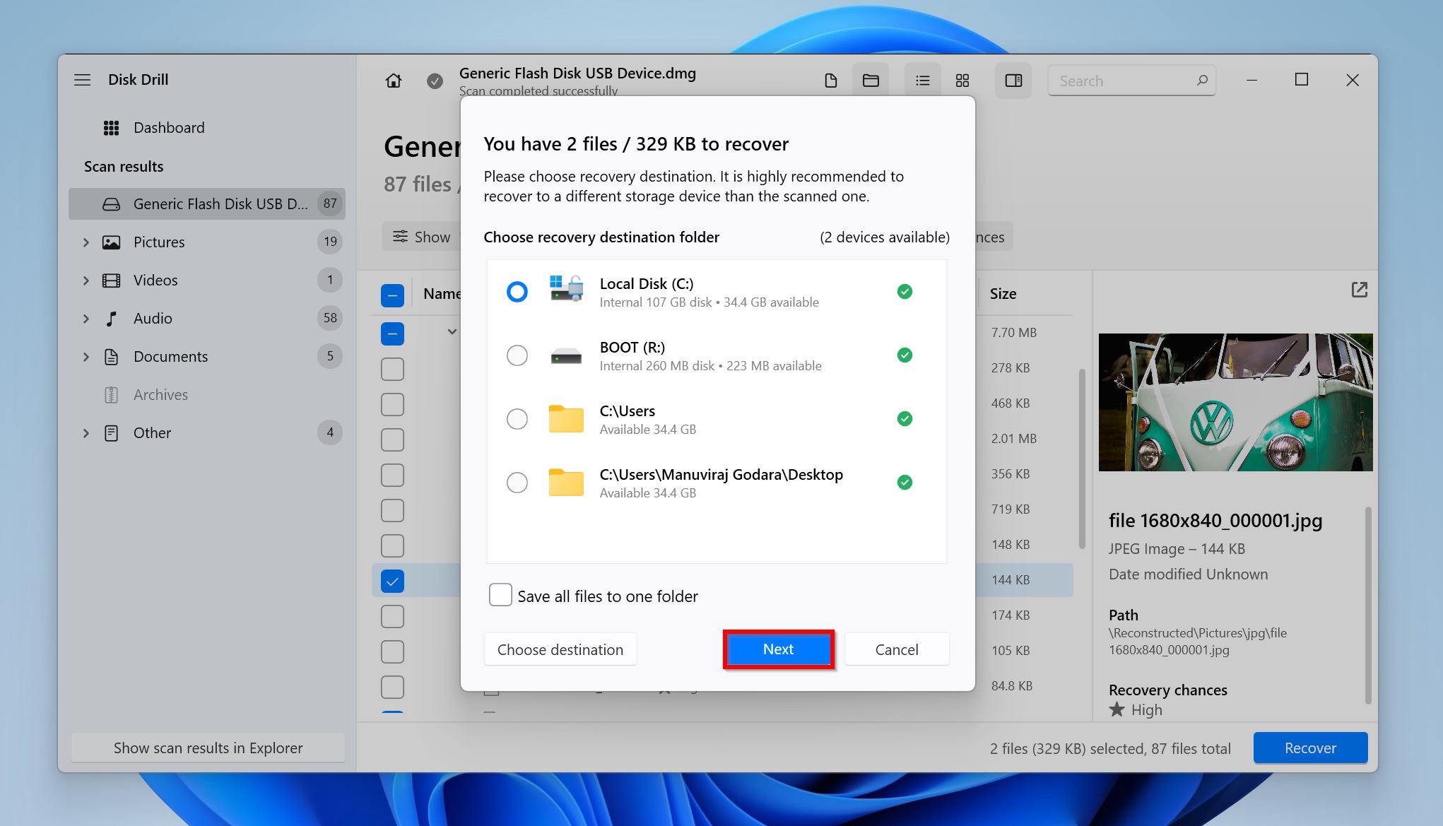Click the scan status checkmark icon
The width and height of the screenshot is (1443, 826).
(433, 79)
